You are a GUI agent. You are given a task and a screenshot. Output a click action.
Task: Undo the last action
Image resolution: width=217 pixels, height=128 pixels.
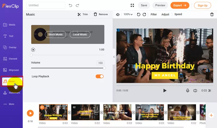point(71,5)
